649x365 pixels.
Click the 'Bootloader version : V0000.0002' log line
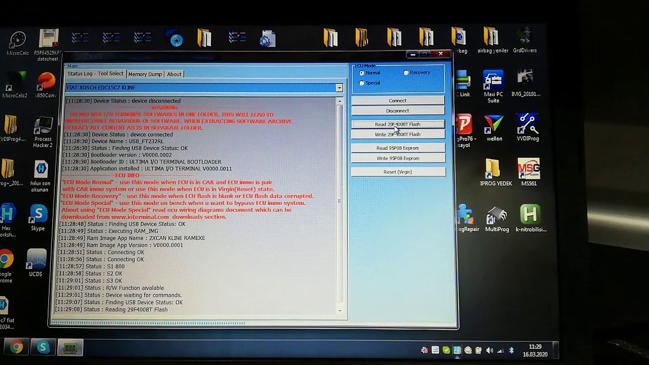pos(117,155)
